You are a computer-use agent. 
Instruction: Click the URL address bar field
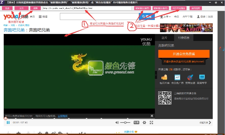[87, 8]
